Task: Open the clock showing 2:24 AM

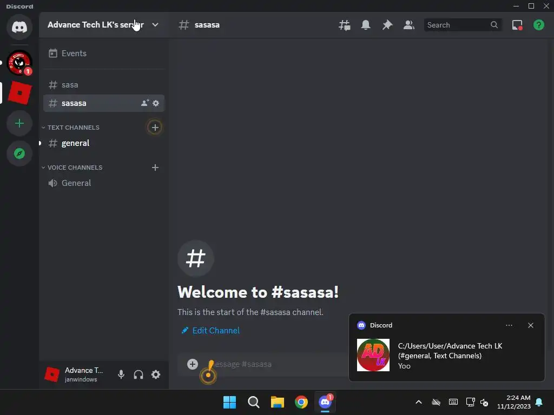Action: click(514, 402)
